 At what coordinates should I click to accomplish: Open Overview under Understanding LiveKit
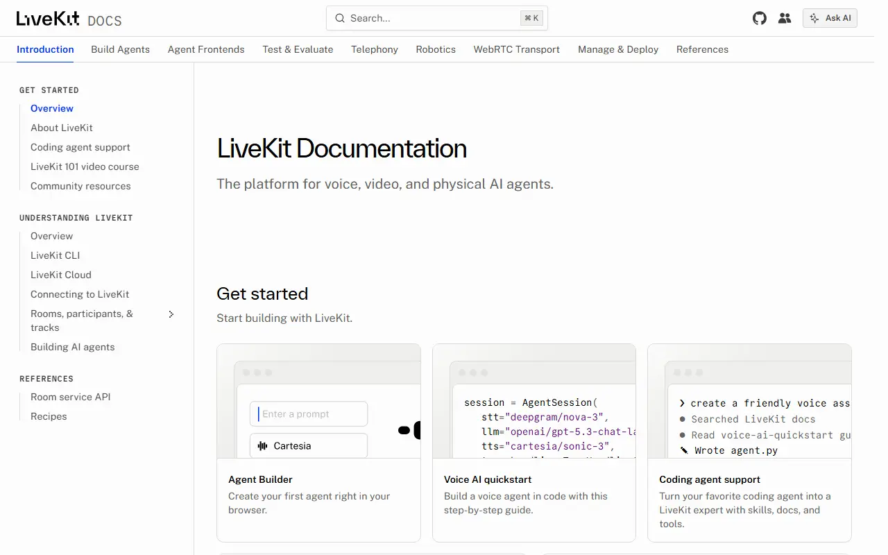(x=51, y=236)
